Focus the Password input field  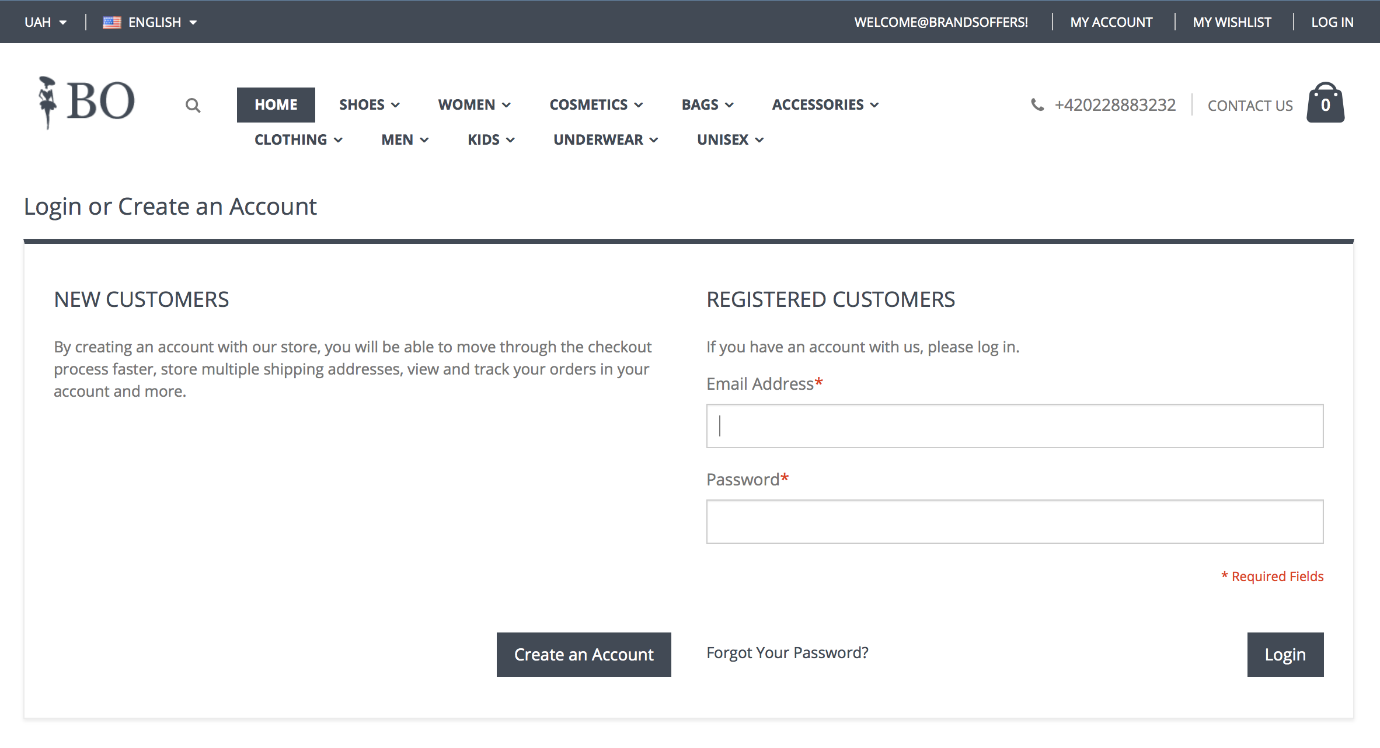pyautogui.click(x=1015, y=522)
